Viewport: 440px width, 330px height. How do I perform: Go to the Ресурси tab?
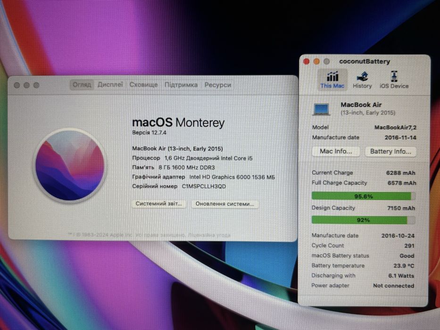218,85
